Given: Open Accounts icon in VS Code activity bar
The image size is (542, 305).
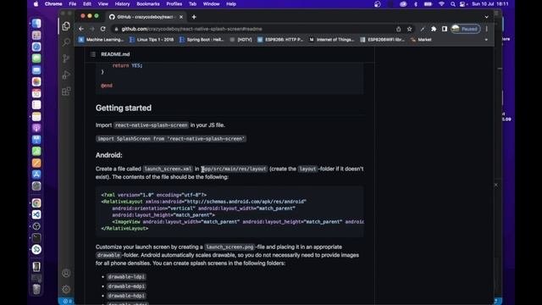Looking at the screenshot, I should coord(66,273).
